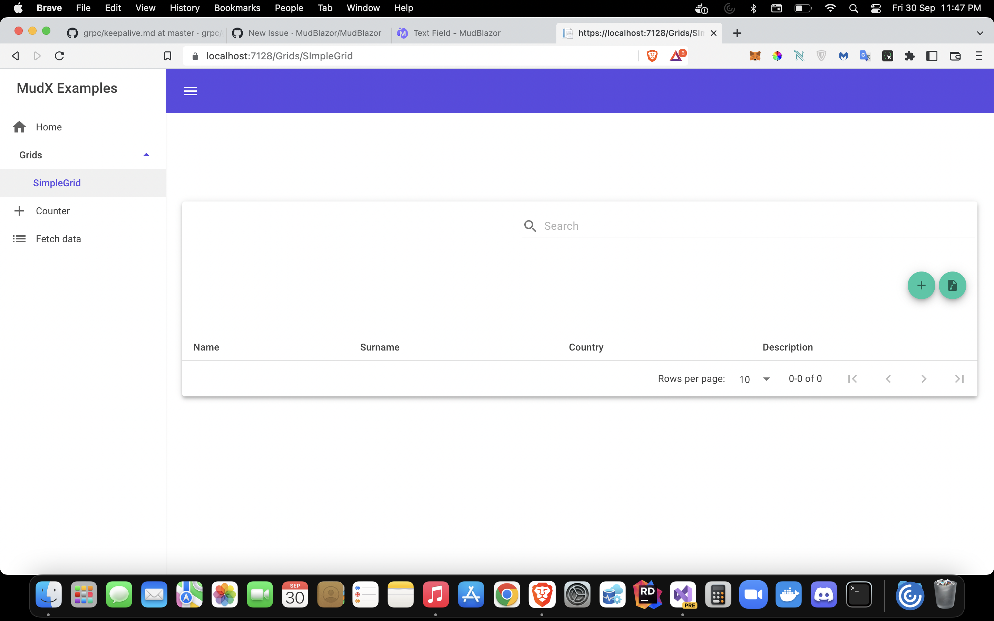The height and width of the screenshot is (621, 994).
Task: Click the Fetch data list icon
Action: pyautogui.click(x=19, y=238)
